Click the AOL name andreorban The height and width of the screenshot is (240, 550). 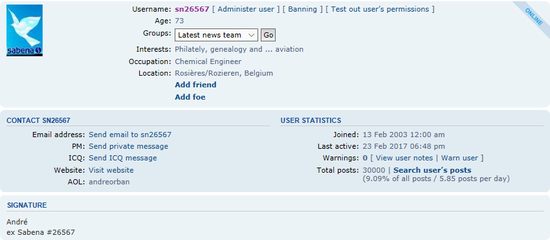coord(109,182)
